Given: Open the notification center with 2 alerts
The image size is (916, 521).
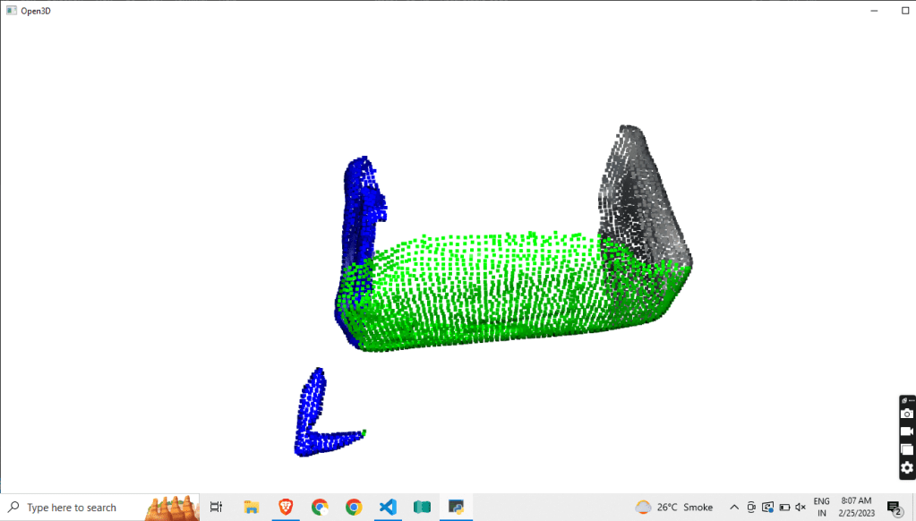Looking at the screenshot, I should pos(893,507).
